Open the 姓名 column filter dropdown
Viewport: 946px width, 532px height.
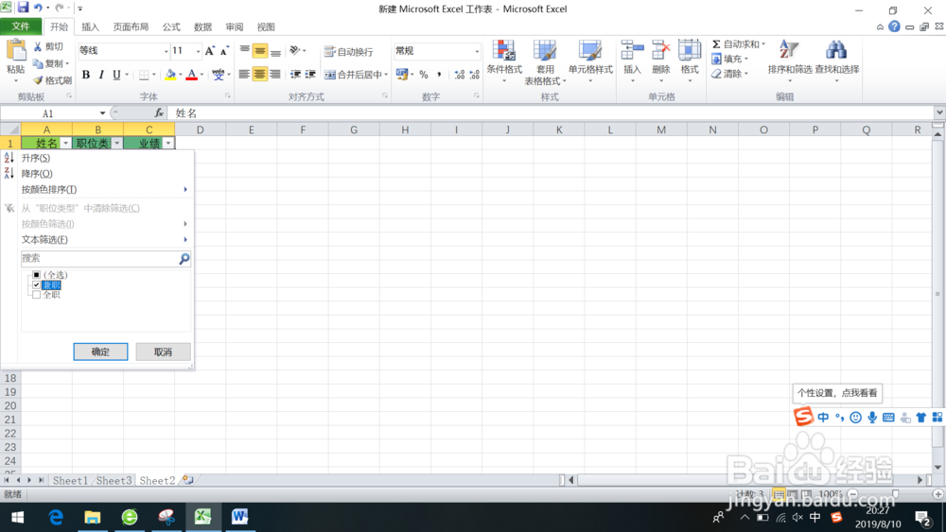(x=65, y=144)
